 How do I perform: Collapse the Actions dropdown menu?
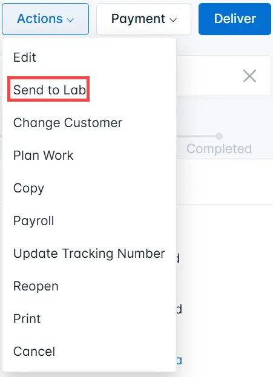45,19
